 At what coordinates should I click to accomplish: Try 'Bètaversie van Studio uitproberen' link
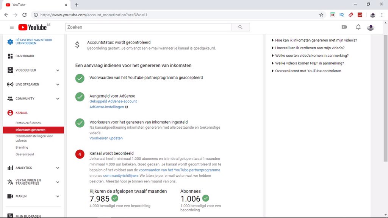[x=34, y=42]
